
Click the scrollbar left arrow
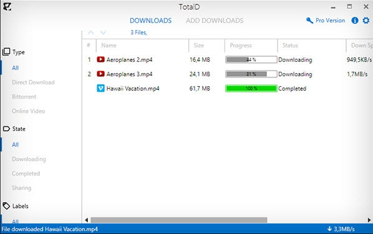[x=86, y=220]
